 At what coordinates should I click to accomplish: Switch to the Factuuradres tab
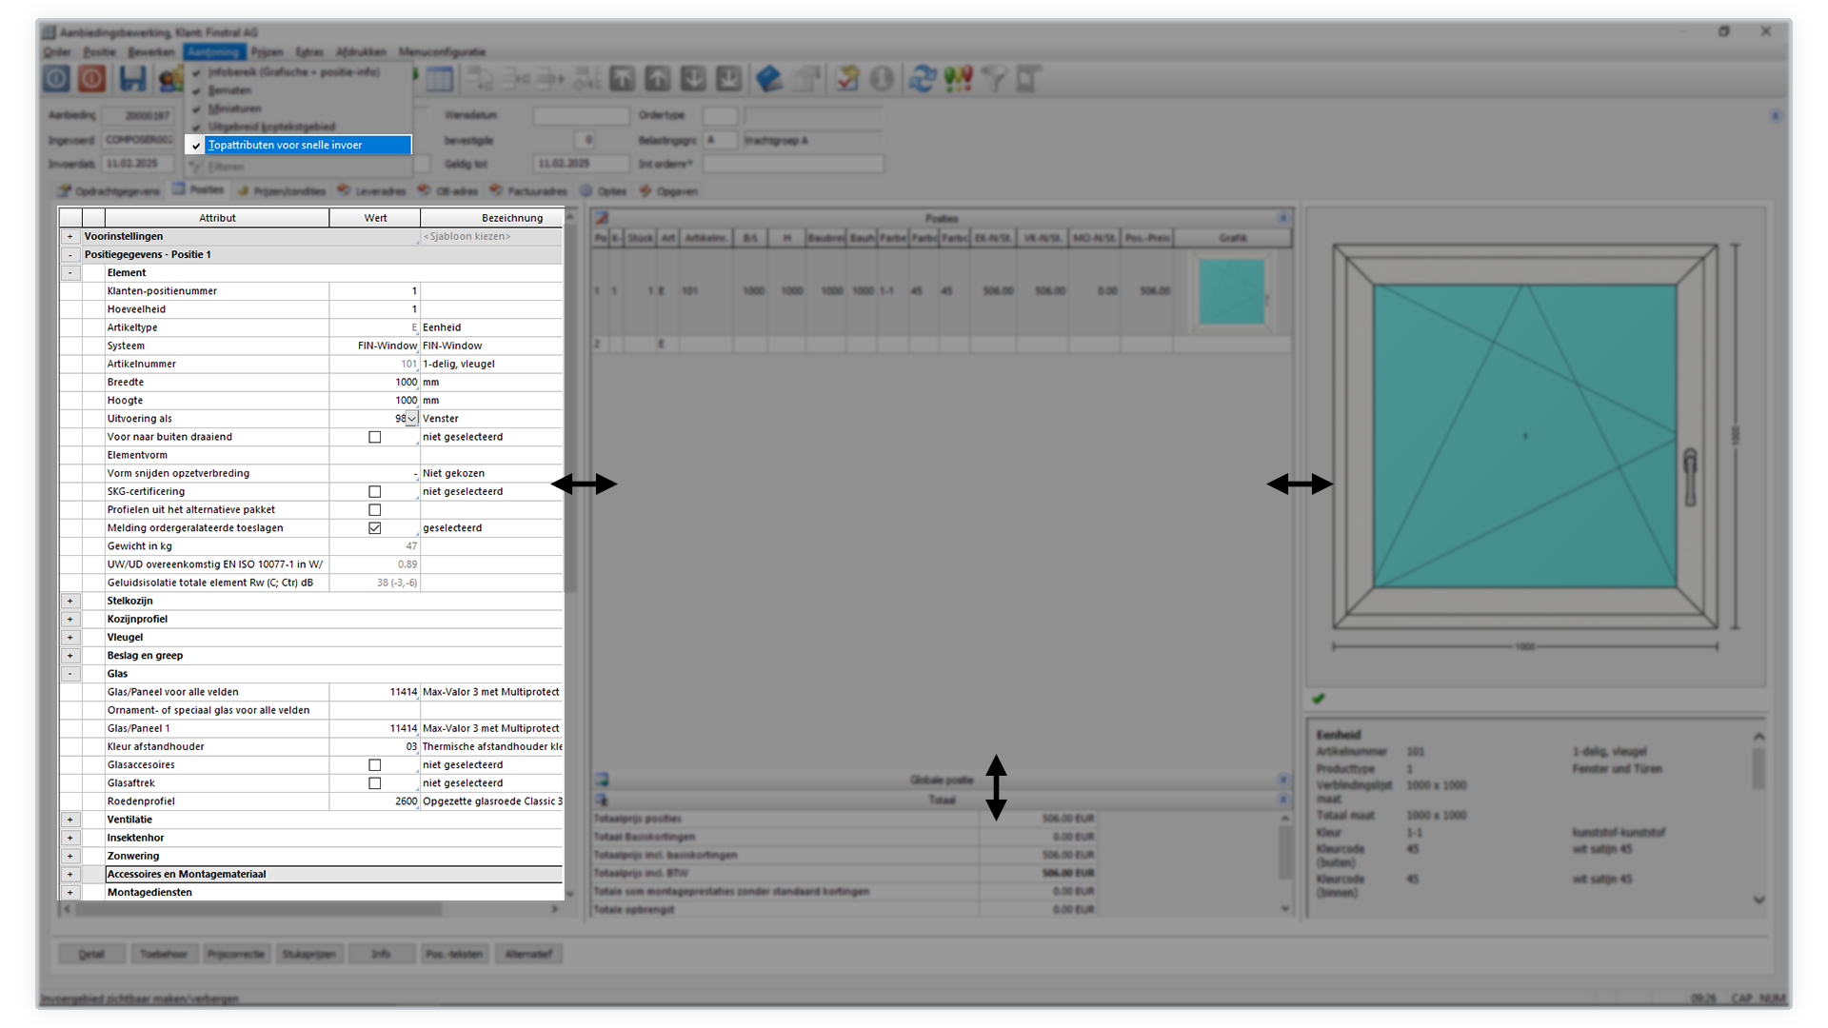pyautogui.click(x=528, y=191)
